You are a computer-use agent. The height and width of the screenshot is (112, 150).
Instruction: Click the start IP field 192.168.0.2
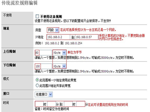[58, 37]
